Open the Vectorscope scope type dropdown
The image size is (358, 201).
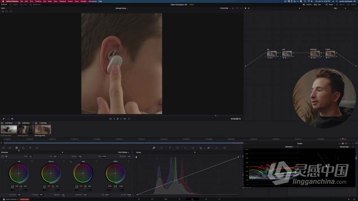coord(345,147)
